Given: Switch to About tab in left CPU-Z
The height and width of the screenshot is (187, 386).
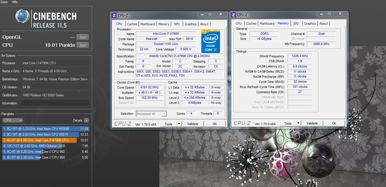Looking at the screenshot, I should 204,24.
